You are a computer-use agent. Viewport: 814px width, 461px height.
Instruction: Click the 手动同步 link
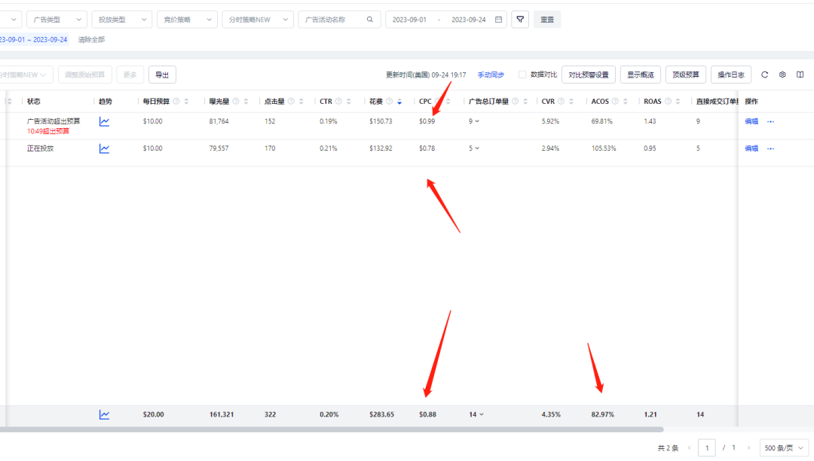coord(491,75)
